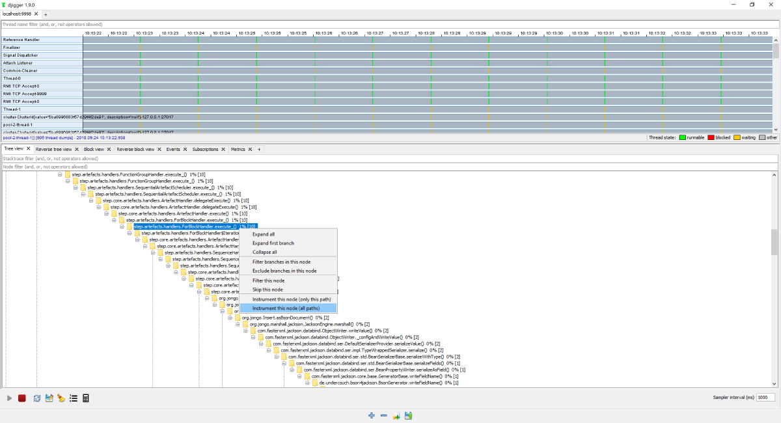Select Instrument this node (only this path)

tap(288, 299)
